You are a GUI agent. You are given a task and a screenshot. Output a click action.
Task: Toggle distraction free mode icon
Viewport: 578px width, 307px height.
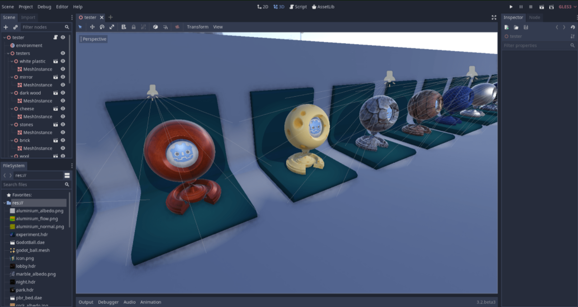pos(494,17)
